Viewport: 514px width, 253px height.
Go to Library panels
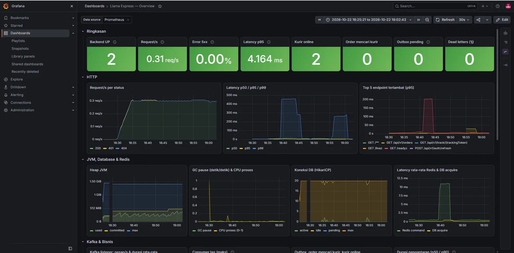23,56
